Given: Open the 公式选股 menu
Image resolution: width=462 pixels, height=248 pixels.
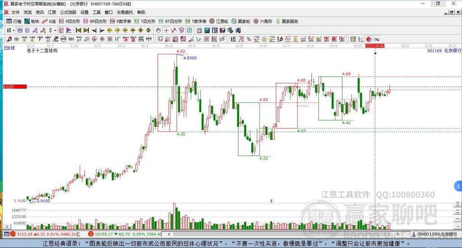Looking at the screenshot, I should tap(68, 12).
